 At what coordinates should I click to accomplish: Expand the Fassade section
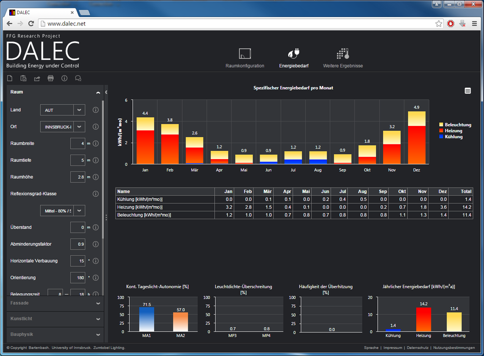pyautogui.click(x=54, y=303)
